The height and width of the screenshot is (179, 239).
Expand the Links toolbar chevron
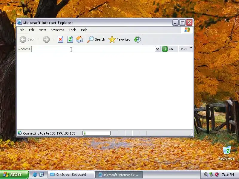coord(190,48)
